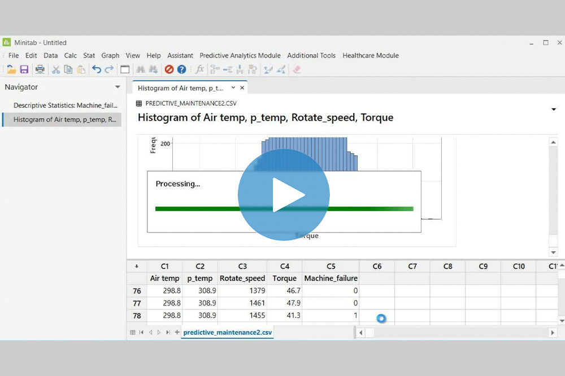This screenshot has height=376, width=565.
Task: Cut selection using scissors icon
Action: pos(55,69)
